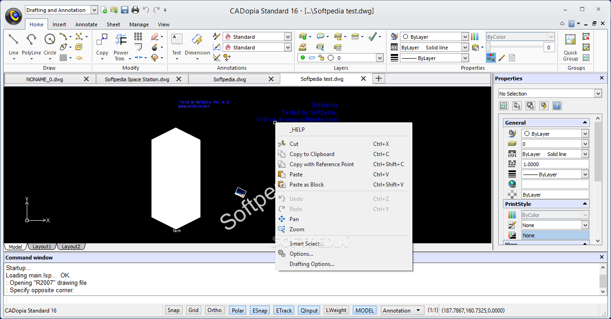Toggle Snap in the status bar
Viewport: 611px width, 319px height.
pos(174,310)
